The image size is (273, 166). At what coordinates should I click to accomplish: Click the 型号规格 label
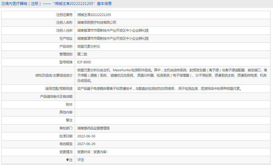[x=66, y=62]
